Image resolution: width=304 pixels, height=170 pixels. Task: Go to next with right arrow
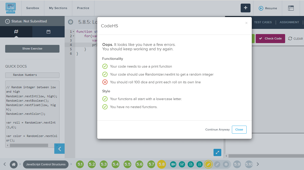[x=258, y=164]
